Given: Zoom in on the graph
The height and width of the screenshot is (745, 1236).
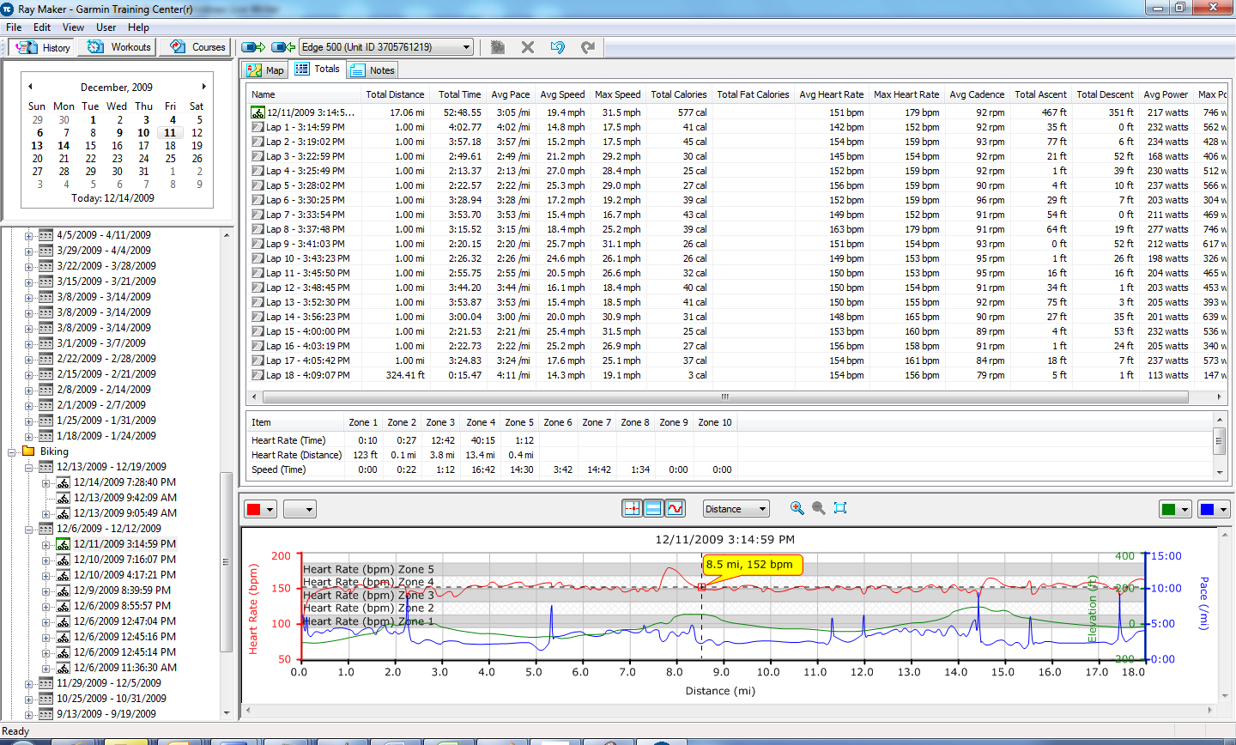Looking at the screenshot, I should (797, 508).
